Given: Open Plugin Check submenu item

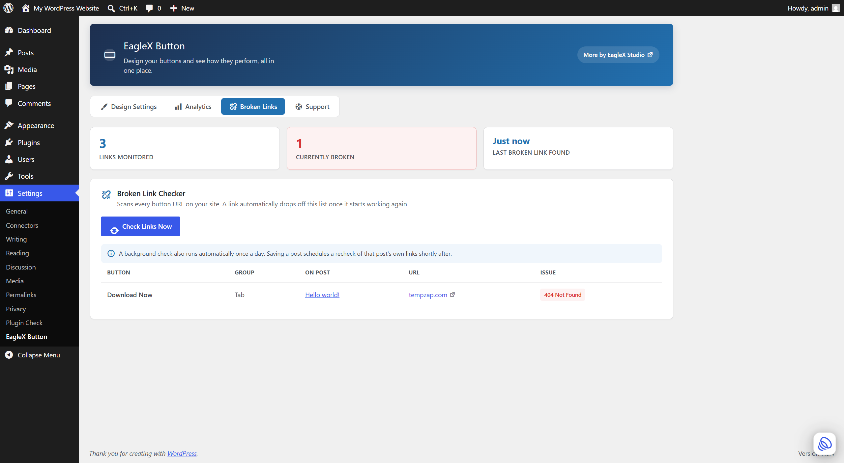Looking at the screenshot, I should [x=24, y=323].
